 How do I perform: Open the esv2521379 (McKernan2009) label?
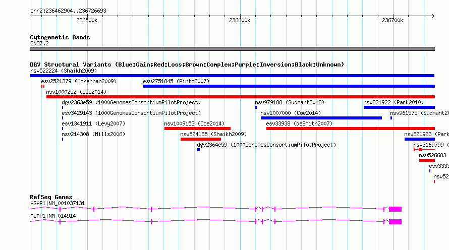[79, 81]
